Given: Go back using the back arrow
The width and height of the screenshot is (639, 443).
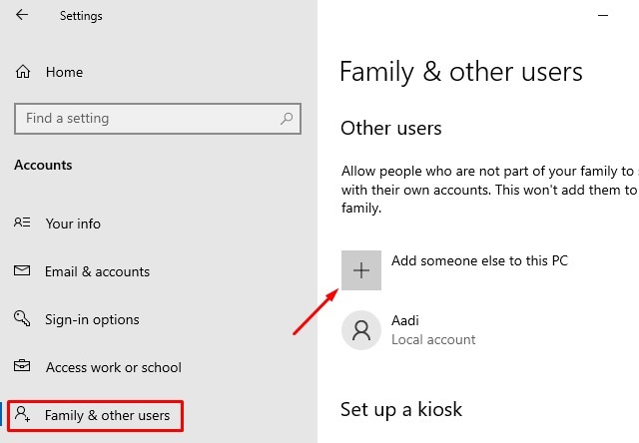Looking at the screenshot, I should click(x=22, y=16).
